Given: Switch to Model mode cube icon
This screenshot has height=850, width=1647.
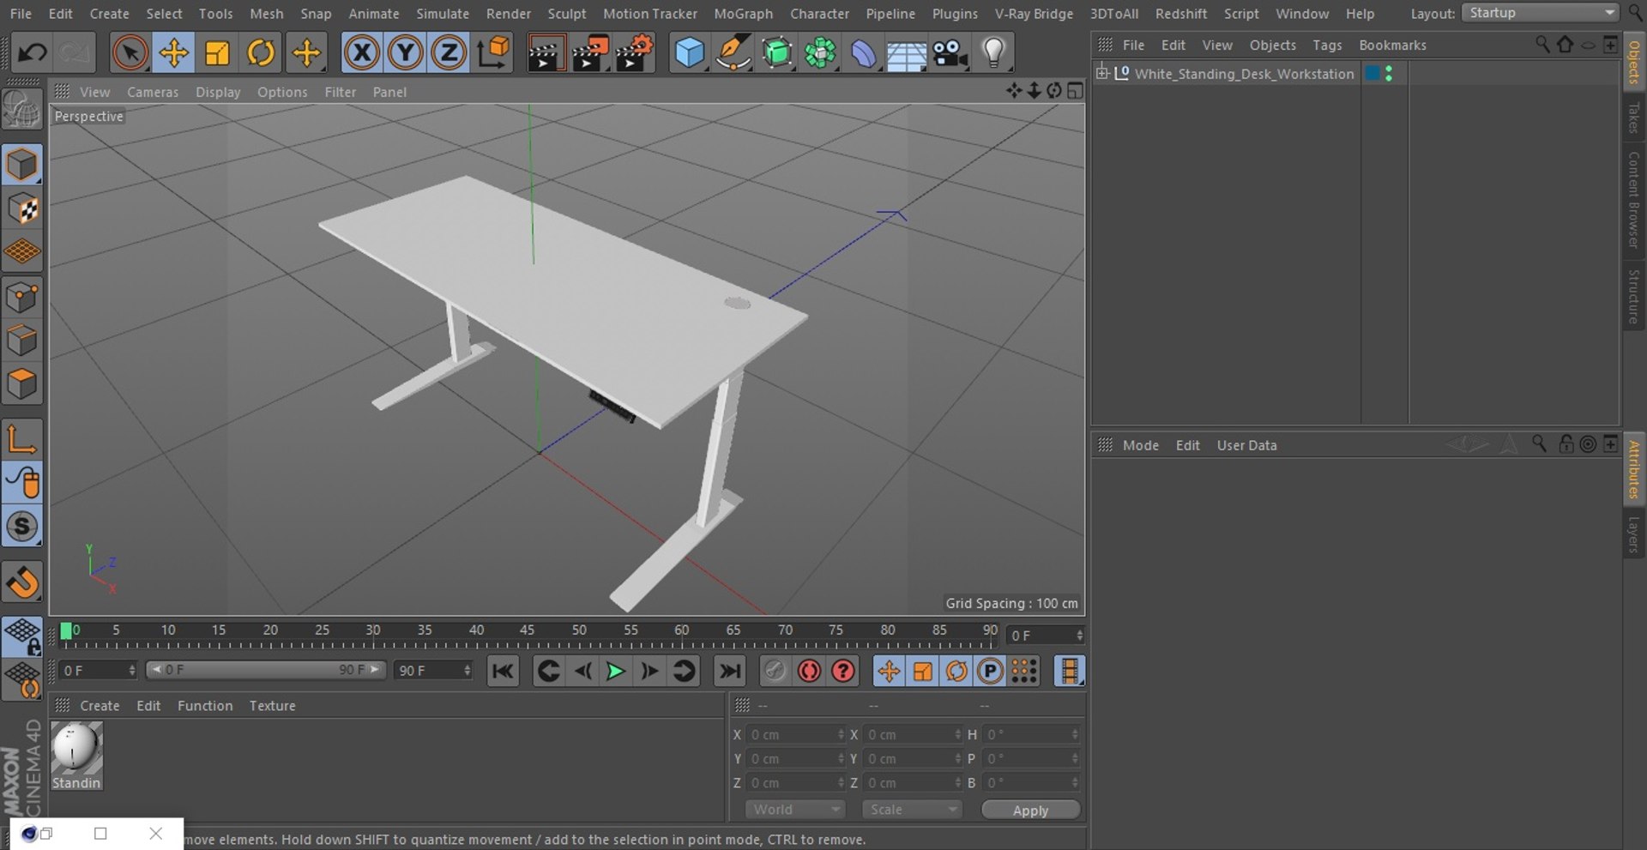Looking at the screenshot, I should [22, 165].
